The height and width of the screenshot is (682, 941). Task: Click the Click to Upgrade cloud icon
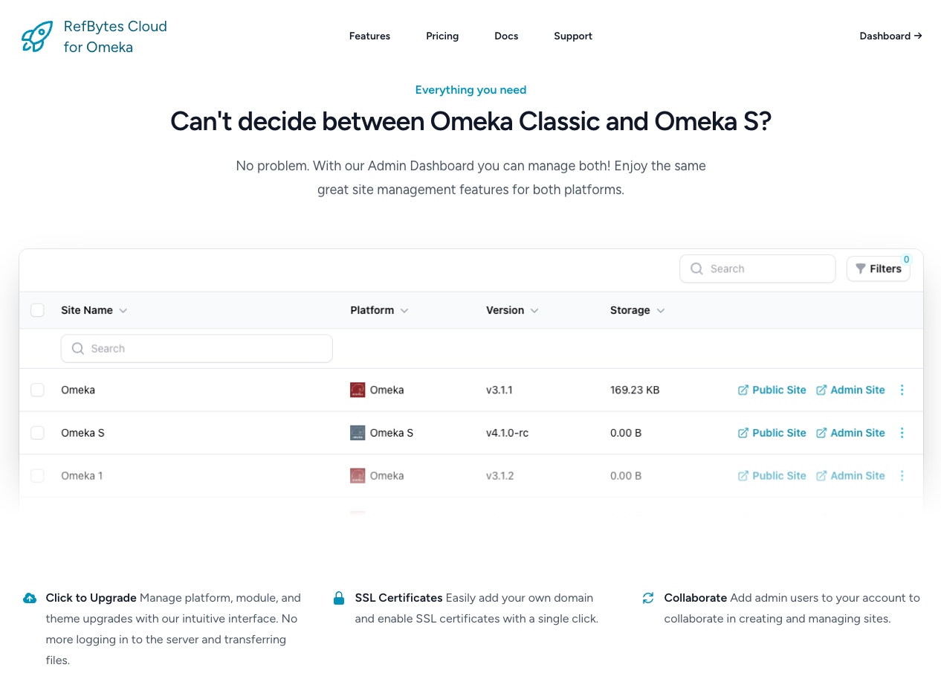tap(30, 598)
